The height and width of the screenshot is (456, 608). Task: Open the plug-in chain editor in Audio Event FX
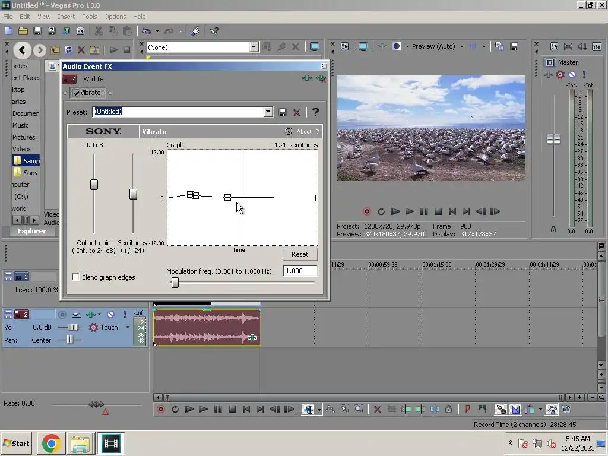pos(307,78)
